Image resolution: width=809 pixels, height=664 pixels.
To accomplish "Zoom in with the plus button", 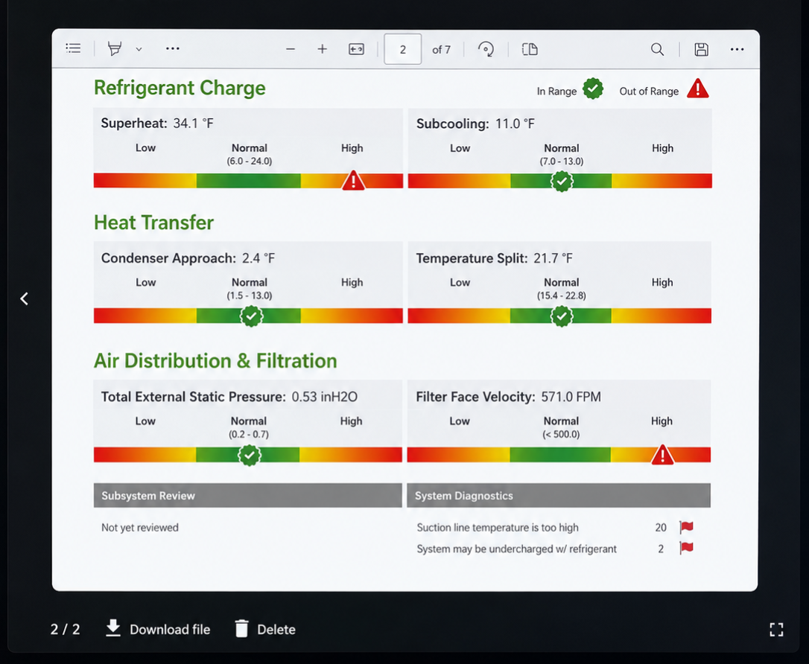I will pyautogui.click(x=323, y=49).
